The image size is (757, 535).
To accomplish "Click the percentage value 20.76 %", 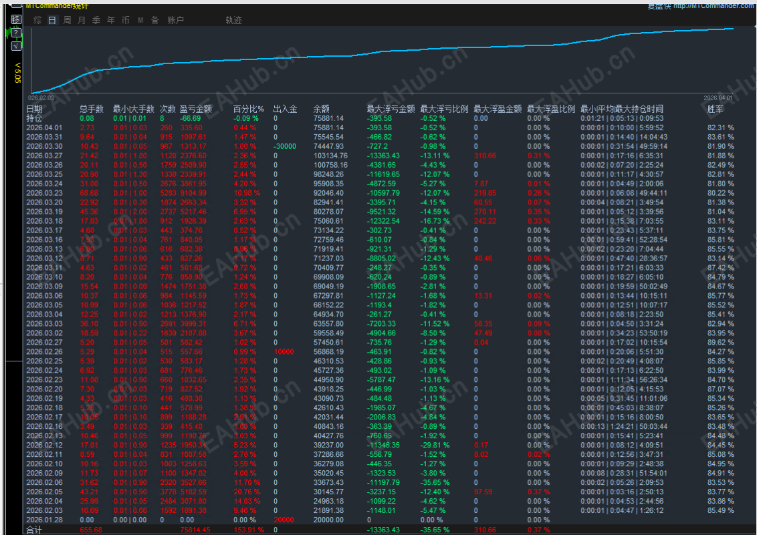I will [x=247, y=492].
